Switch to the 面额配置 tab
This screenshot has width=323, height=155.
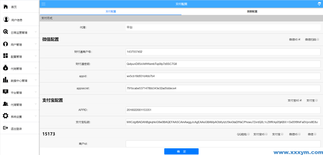coord(252,11)
